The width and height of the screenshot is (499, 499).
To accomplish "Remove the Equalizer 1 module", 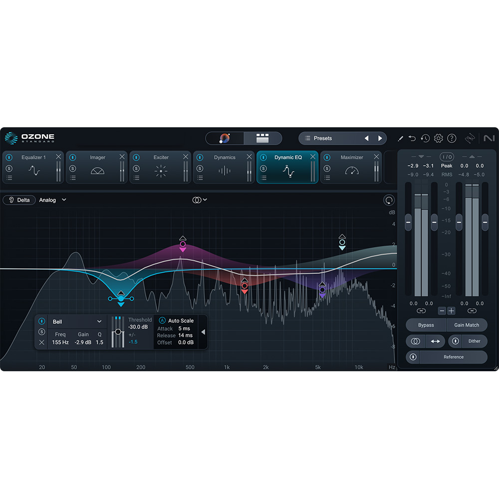I will [x=58, y=157].
